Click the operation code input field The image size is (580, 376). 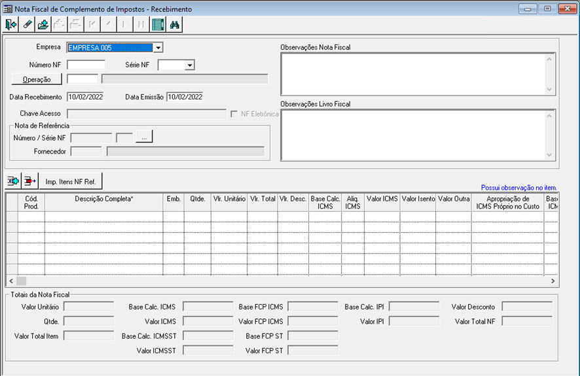click(x=82, y=79)
